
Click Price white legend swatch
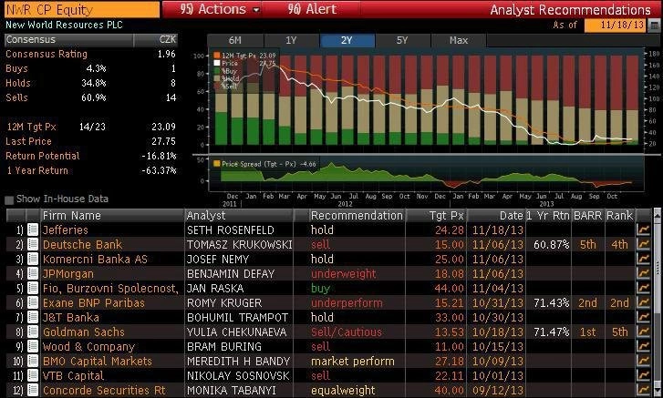point(217,63)
